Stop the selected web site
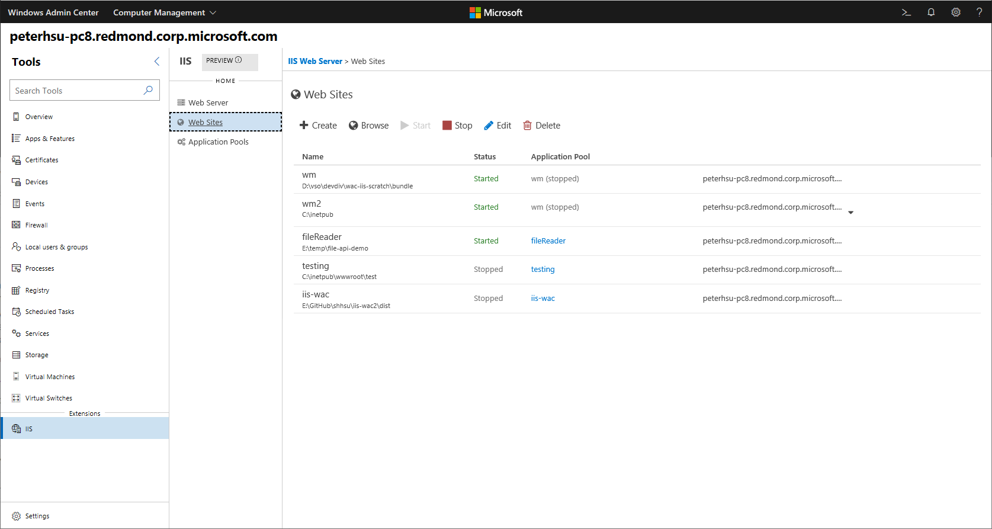 [x=457, y=126]
